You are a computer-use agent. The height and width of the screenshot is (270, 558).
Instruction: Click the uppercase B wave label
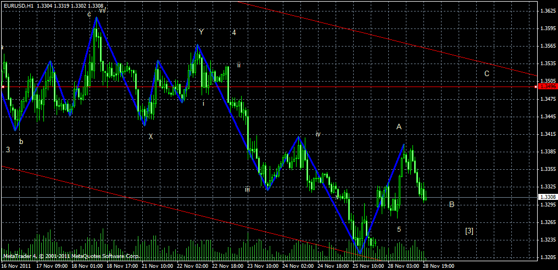(x=451, y=205)
